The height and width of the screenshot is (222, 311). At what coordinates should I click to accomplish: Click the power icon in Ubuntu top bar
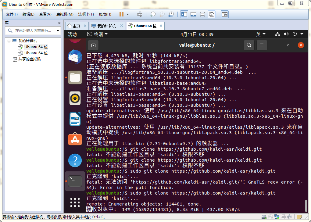[295, 34]
